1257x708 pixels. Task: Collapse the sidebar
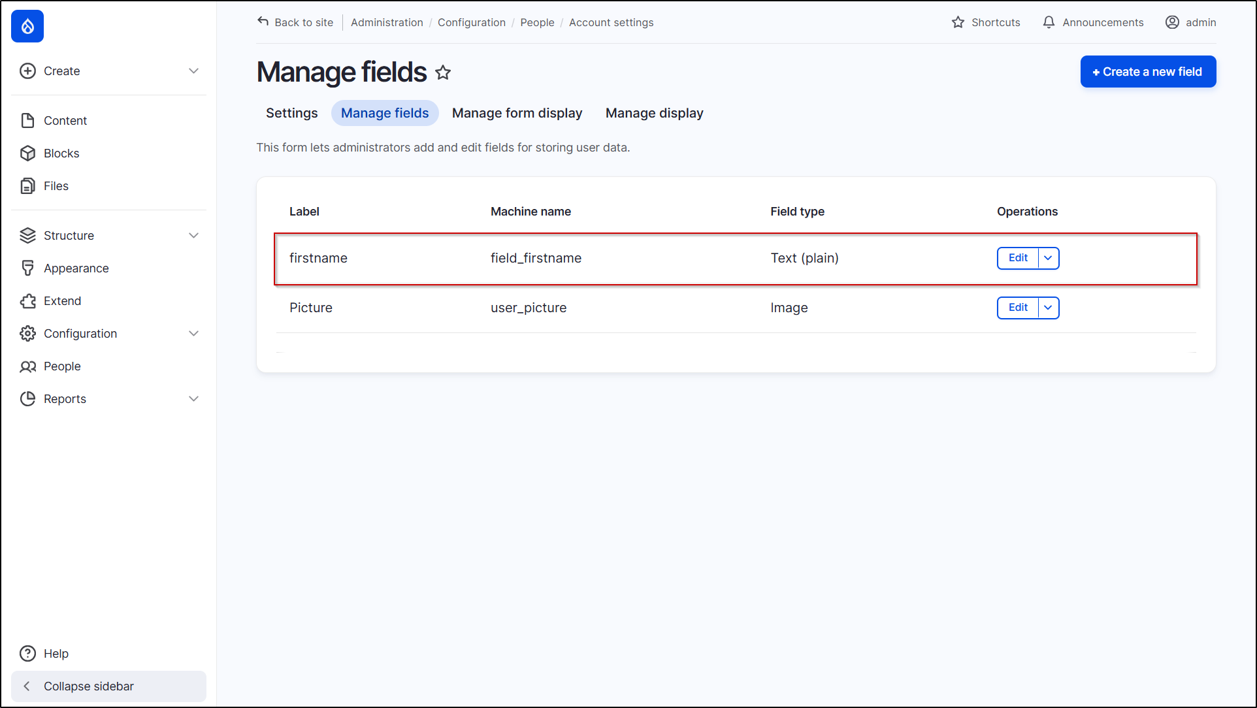pyautogui.click(x=88, y=686)
